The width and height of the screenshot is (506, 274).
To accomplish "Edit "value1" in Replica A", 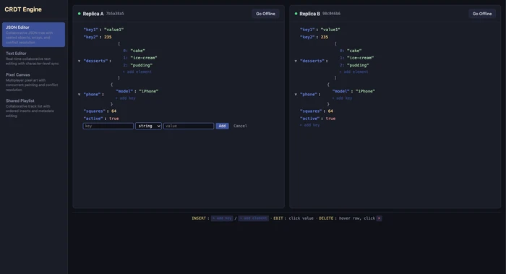I will pyautogui.click(x=114, y=30).
